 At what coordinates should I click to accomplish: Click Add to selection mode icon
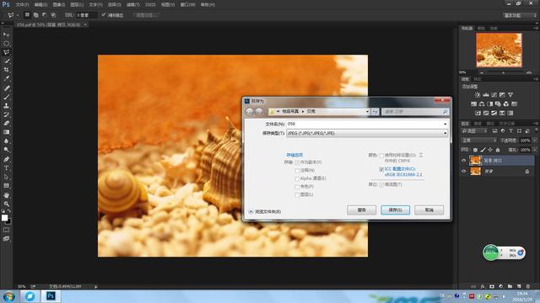click(x=35, y=15)
